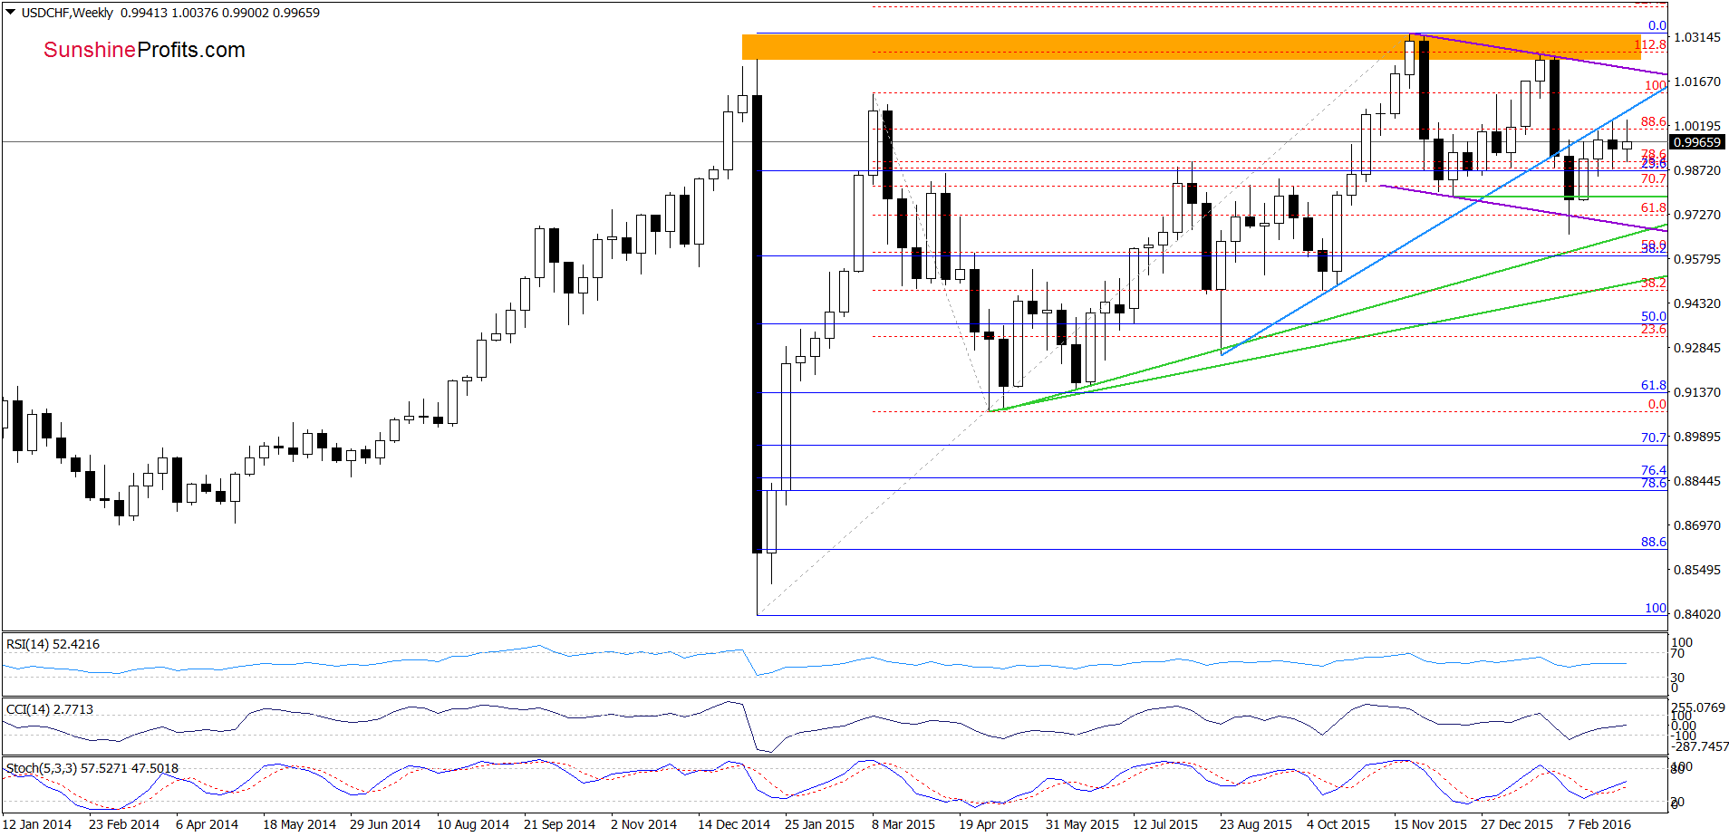
Task: Click the red 38.2 Fibonacci label
Action: click(1654, 283)
